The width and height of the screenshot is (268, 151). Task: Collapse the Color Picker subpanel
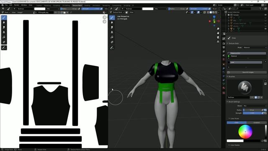pos(229,118)
